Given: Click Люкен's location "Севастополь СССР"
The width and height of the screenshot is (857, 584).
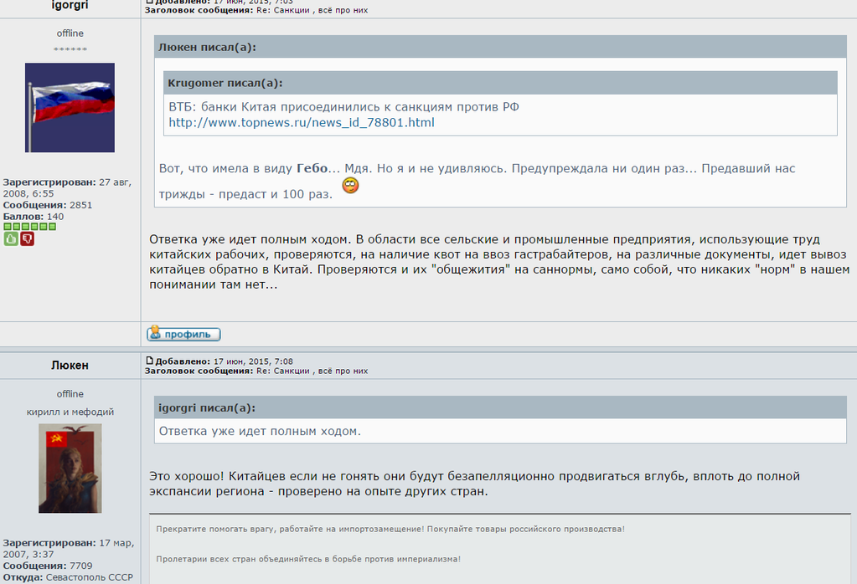Looking at the screenshot, I should [x=90, y=577].
